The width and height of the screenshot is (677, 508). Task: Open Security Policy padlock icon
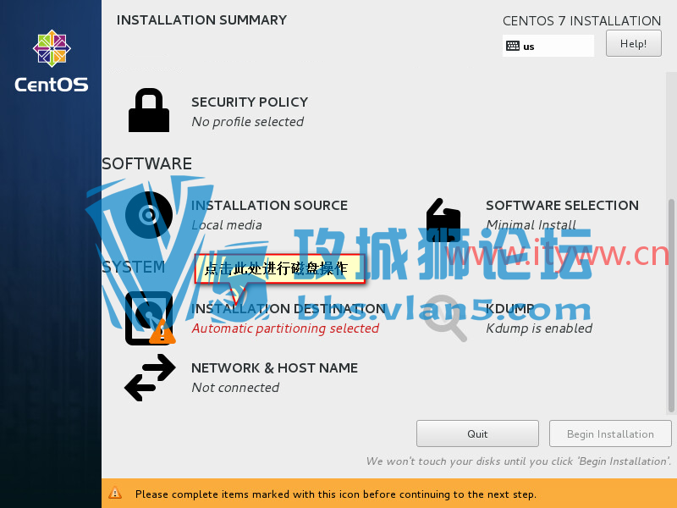(149, 110)
